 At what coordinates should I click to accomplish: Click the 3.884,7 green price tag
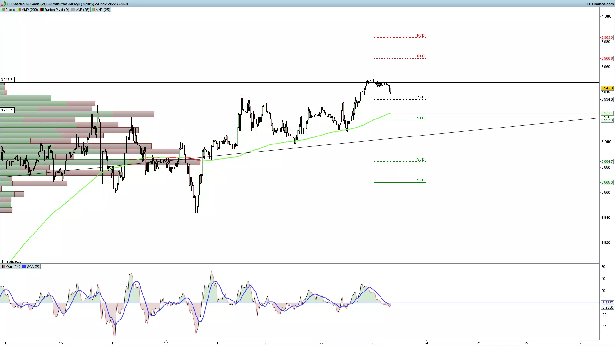pos(607,161)
